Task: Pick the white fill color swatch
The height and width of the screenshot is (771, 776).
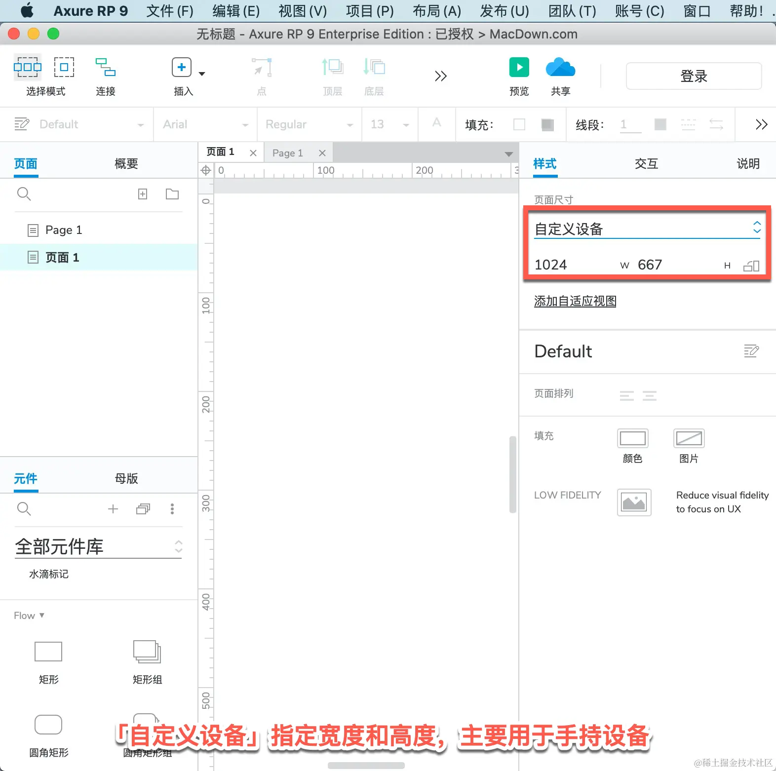Action: click(x=519, y=124)
